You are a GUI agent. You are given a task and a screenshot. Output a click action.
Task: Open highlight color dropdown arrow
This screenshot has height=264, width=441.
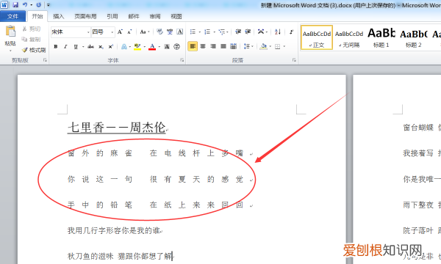[x=145, y=47]
